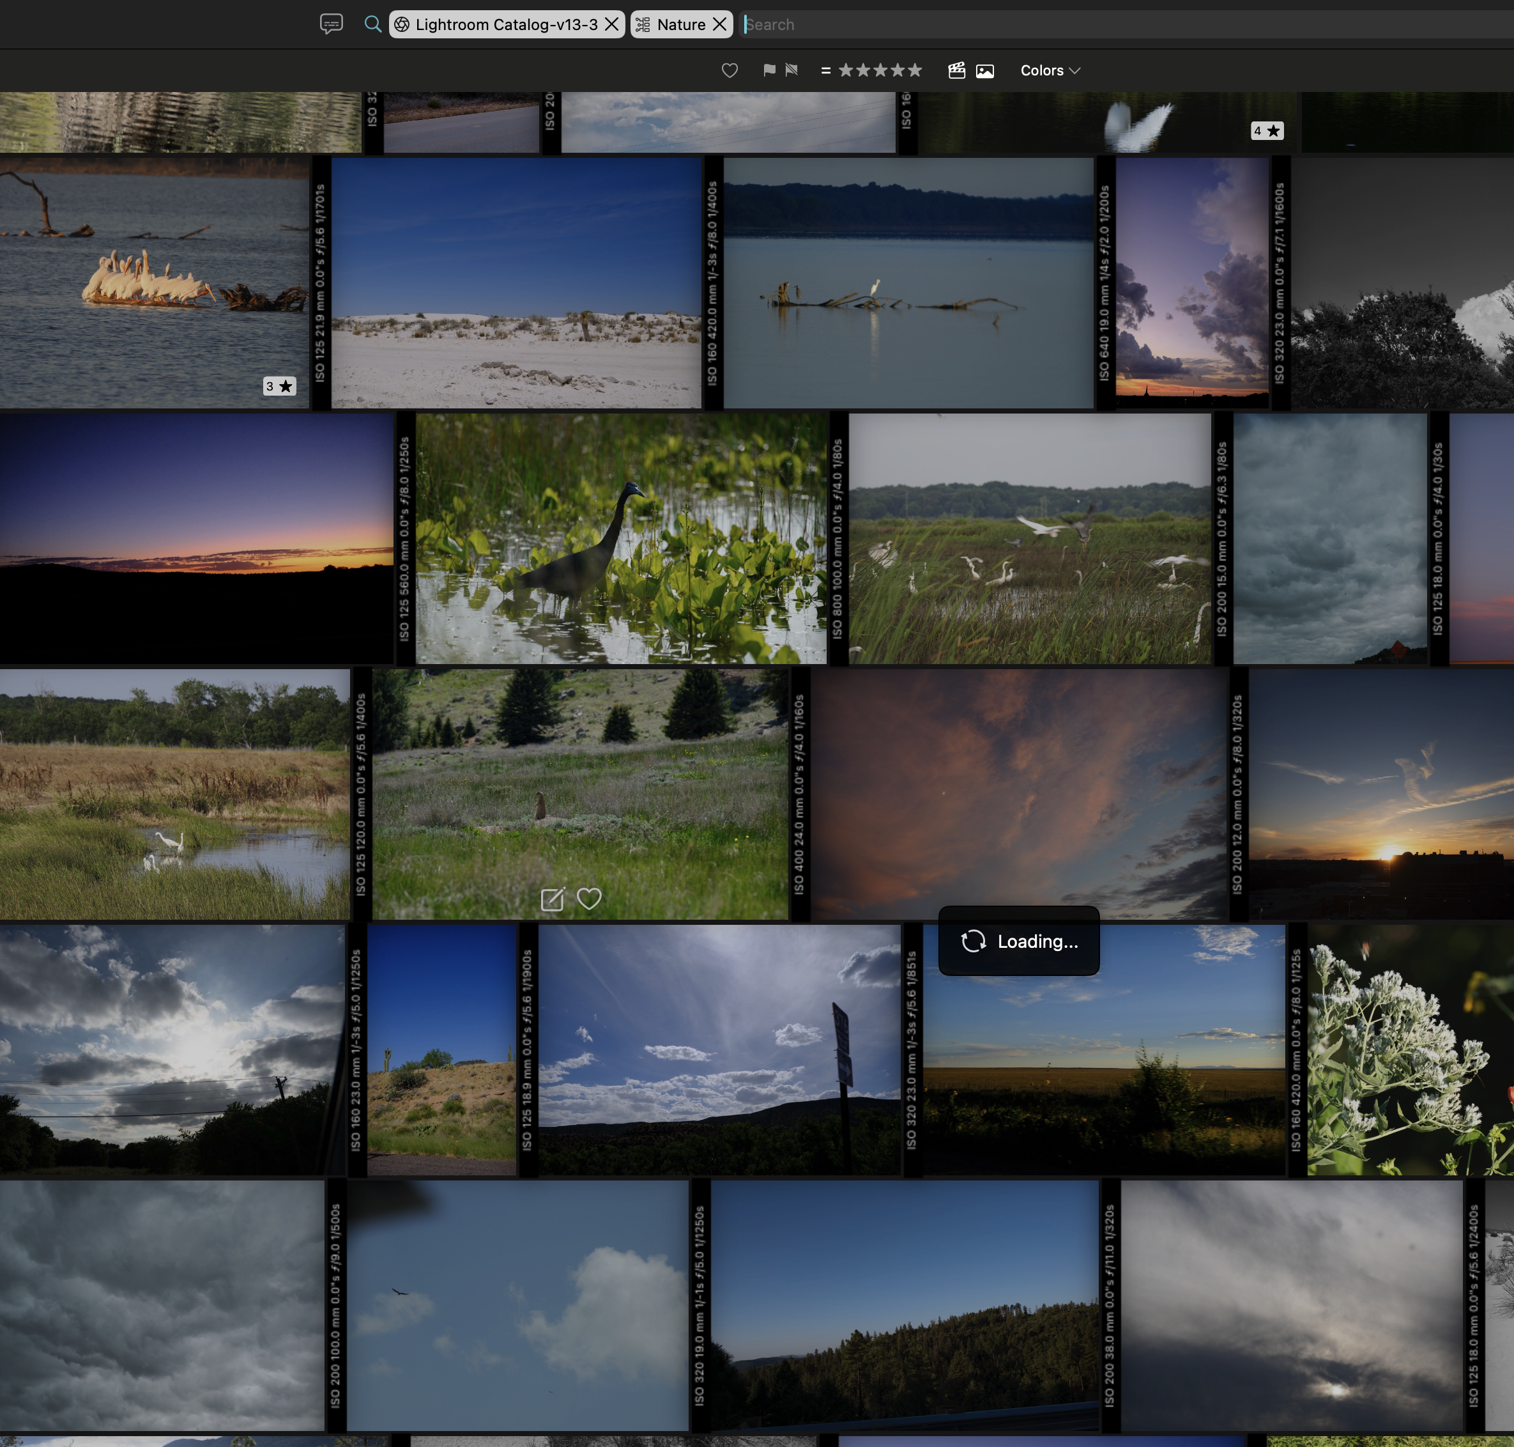
Task: Favorite the prairie dog photo with heart
Action: [x=589, y=899]
